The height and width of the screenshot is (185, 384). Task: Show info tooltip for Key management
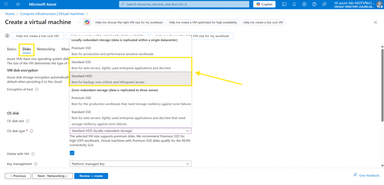(36, 164)
